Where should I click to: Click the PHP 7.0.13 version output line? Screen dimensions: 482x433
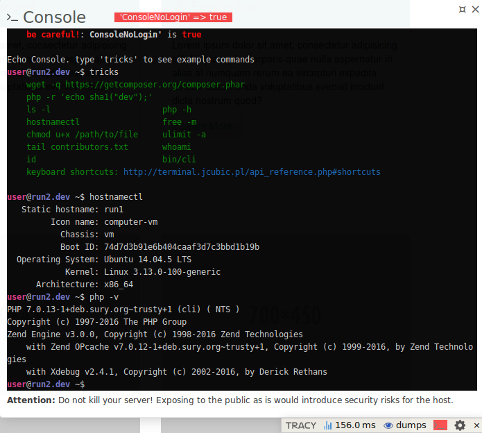click(x=123, y=309)
